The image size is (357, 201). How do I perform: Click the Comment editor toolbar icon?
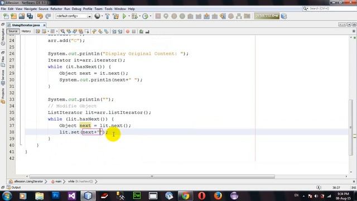(141, 31)
